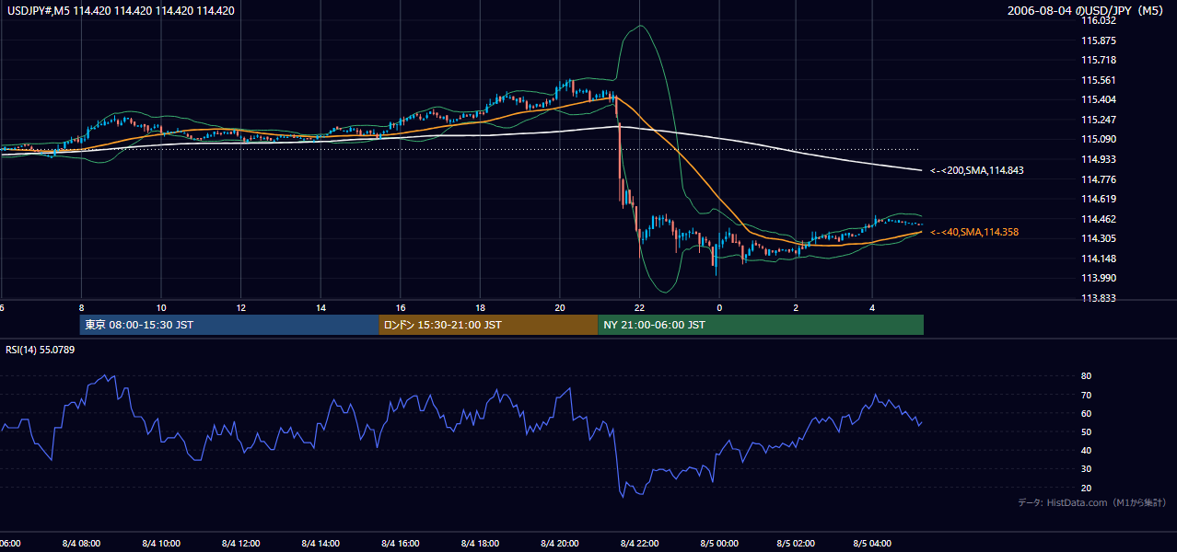
Task: Click the 8/4 12:00 time axis label
Action: point(241,543)
